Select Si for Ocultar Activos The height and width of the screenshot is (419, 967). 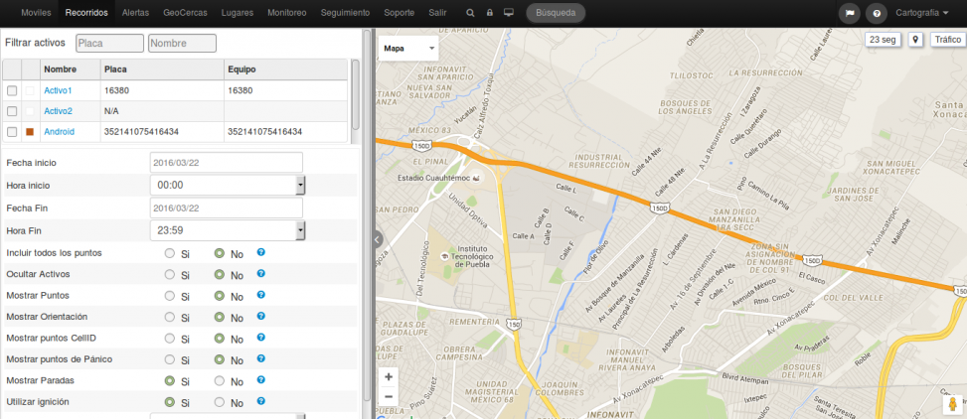tap(170, 275)
